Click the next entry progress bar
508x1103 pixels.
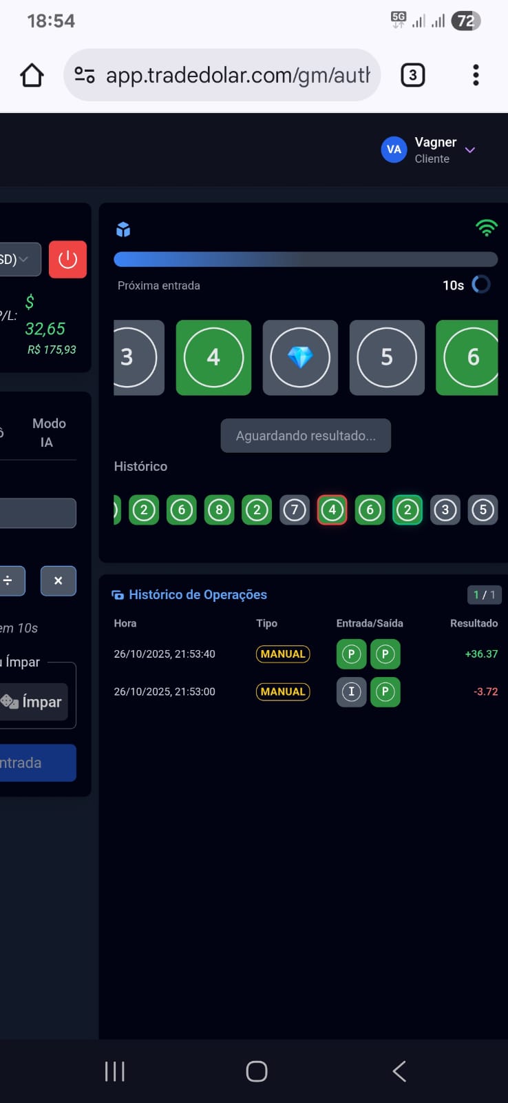coord(306,259)
